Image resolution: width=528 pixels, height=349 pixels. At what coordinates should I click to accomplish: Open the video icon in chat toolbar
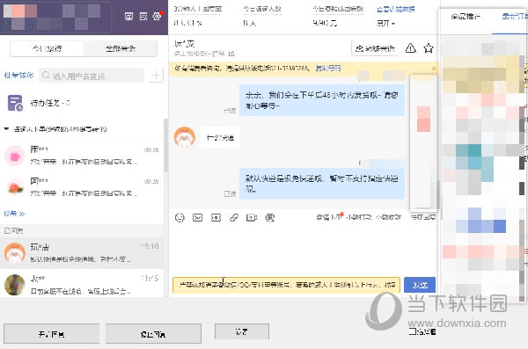(252, 218)
